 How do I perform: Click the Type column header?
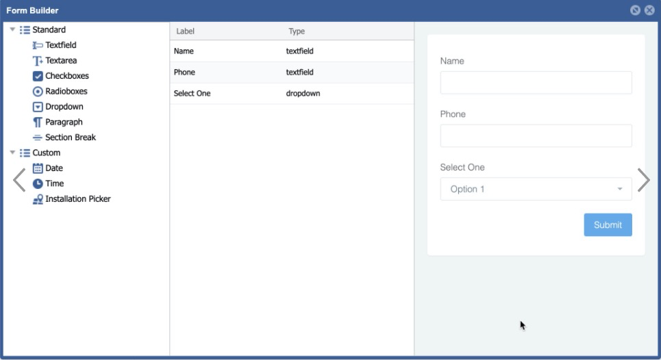(x=297, y=31)
